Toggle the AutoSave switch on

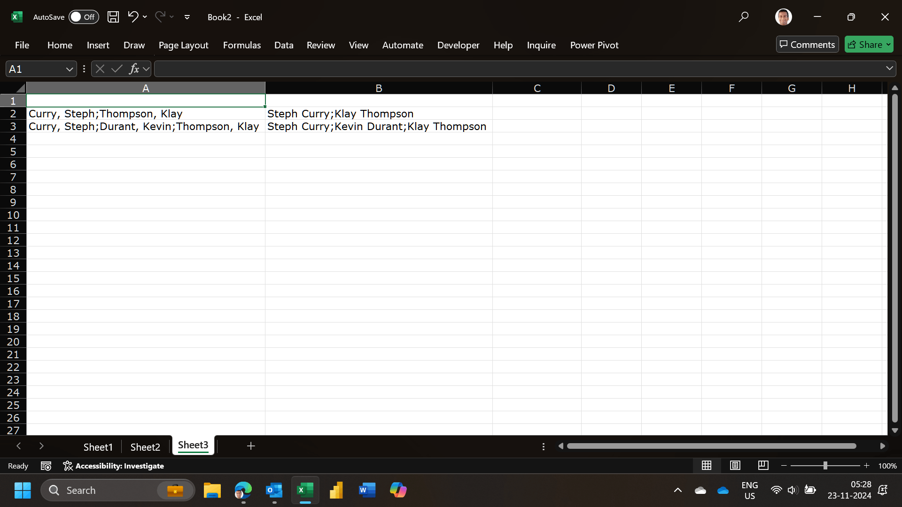click(x=83, y=17)
